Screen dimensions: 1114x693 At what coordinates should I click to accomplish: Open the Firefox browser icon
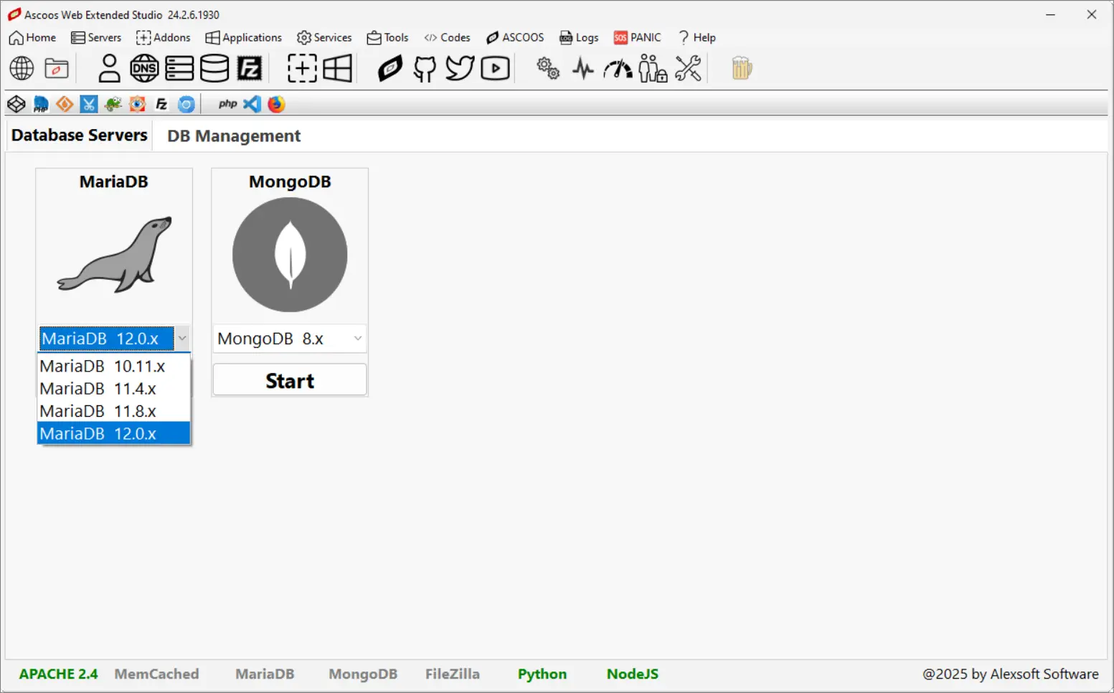(x=276, y=105)
